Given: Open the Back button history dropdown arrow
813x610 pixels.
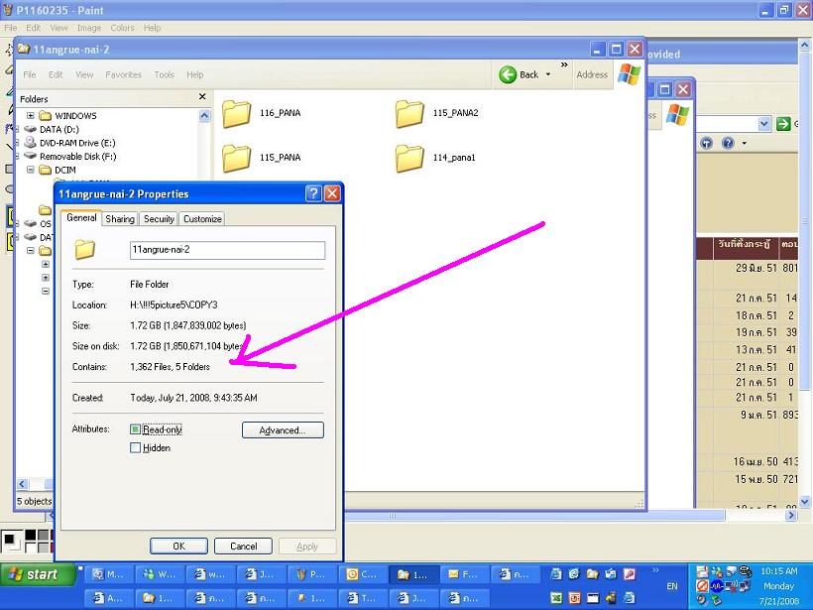Looking at the screenshot, I should pos(548,74).
